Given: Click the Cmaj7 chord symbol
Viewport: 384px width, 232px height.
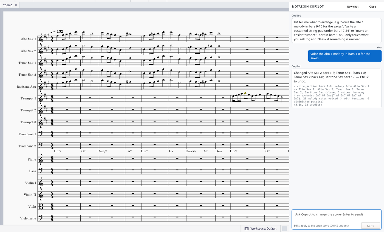Looking at the screenshot, I should 102,151.
